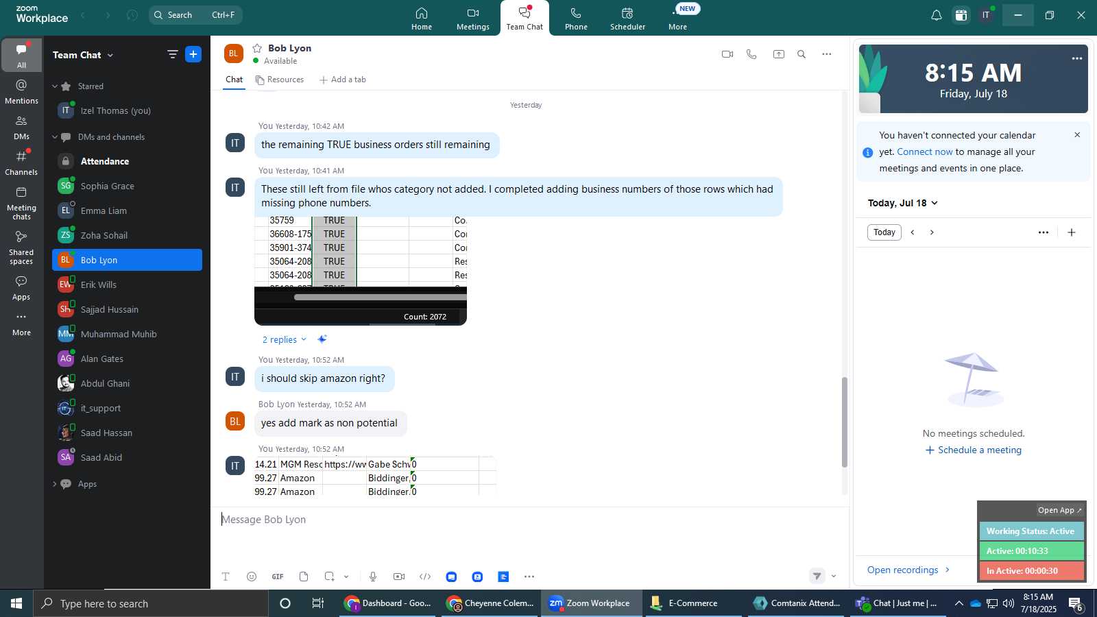Click the chat vertical scrollbar
This screenshot has height=617, width=1097.
click(x=845, y=422)
